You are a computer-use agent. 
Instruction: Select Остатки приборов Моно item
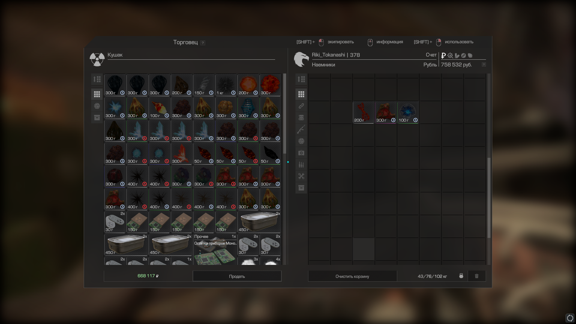(x=215, y=249)
